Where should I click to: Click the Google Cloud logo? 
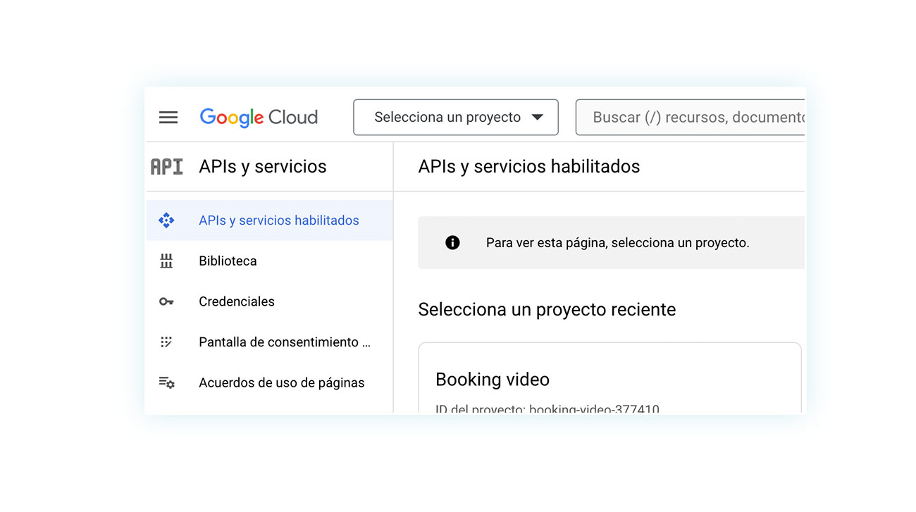click(x=259, y=118)
